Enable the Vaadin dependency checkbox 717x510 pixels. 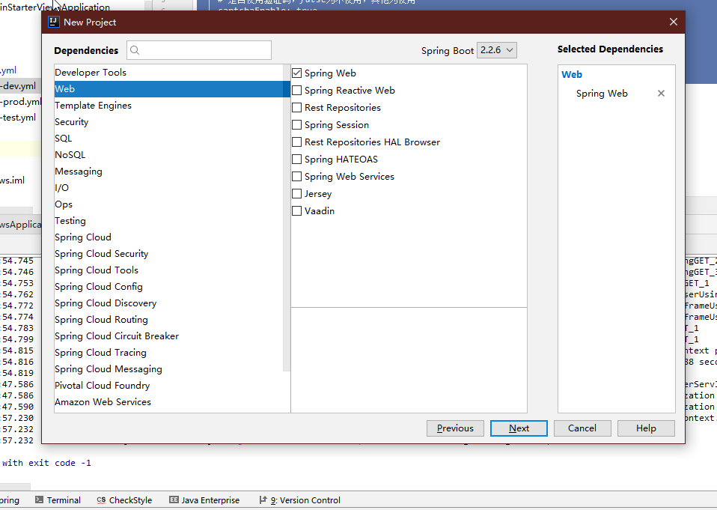click(297, 211)
